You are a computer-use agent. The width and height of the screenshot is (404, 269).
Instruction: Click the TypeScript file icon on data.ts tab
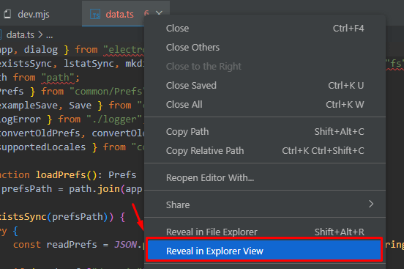[x=95, y=14]
